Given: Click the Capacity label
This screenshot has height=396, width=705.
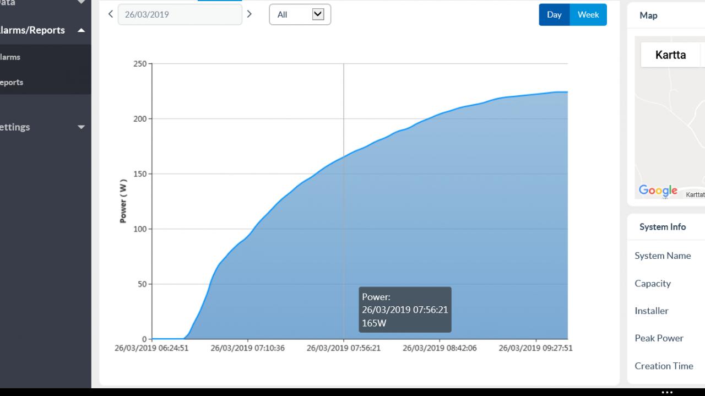Looking at the screenshot, I should point(653,284).
